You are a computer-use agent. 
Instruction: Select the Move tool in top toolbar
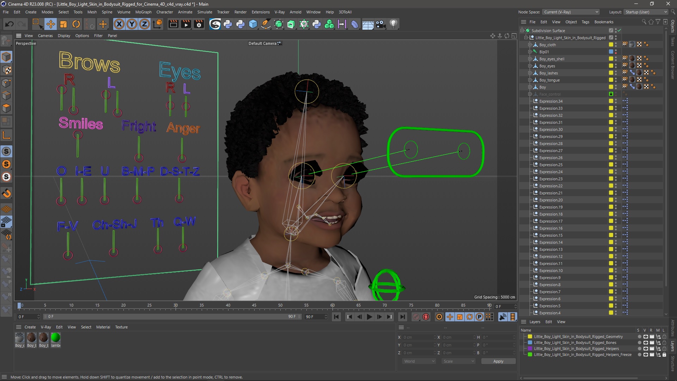click(x=50, y=24)
